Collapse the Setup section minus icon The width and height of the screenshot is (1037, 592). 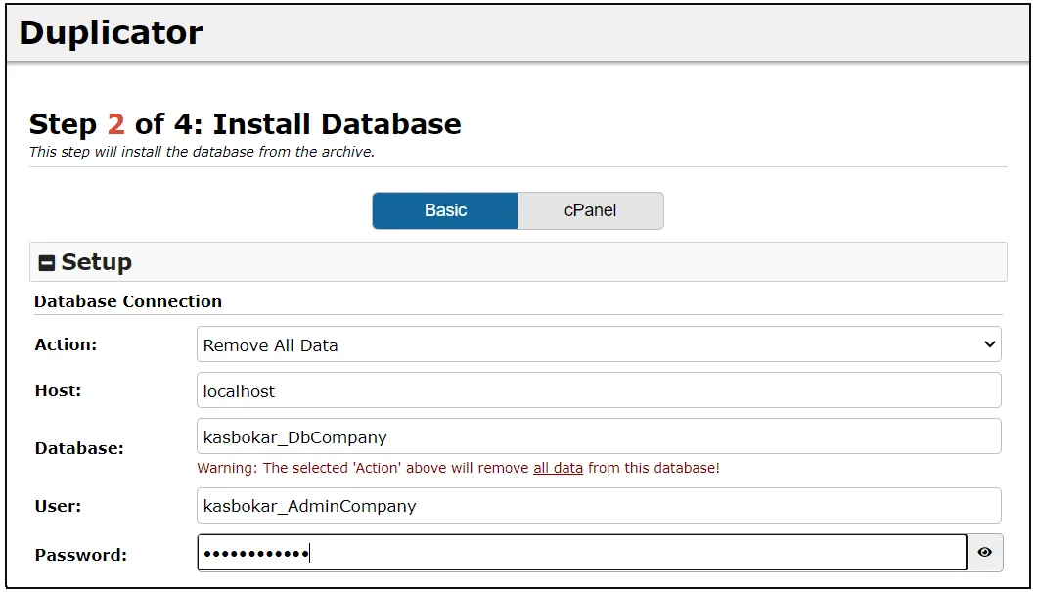pyautogui.click(x=46, y=262)
